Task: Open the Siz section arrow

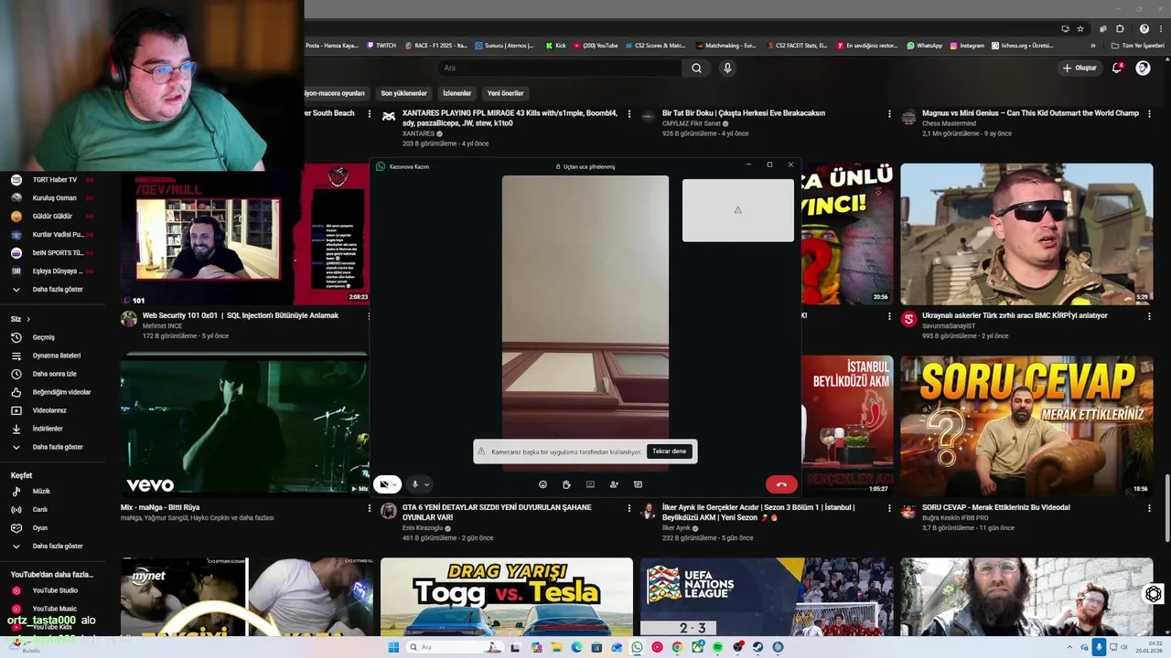Action: [x=27, y=319]
